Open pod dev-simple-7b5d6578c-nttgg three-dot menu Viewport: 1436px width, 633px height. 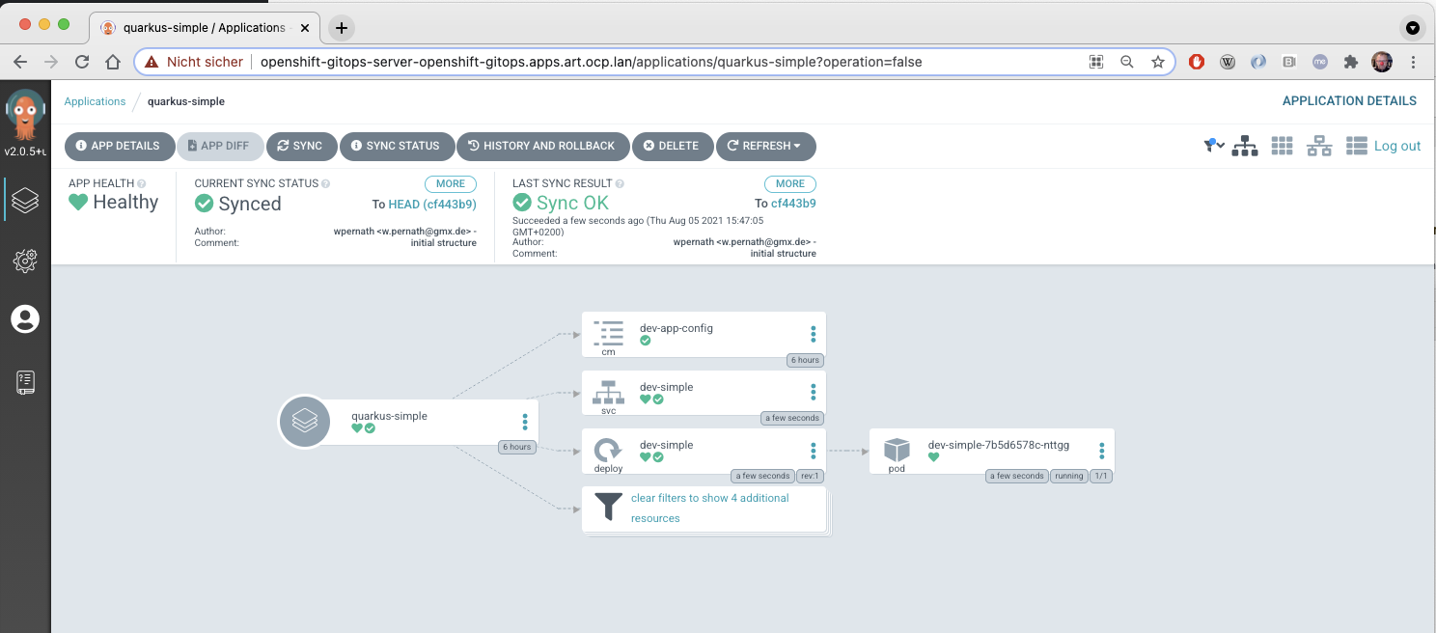pyautogui.click(x=1102, y=451)
